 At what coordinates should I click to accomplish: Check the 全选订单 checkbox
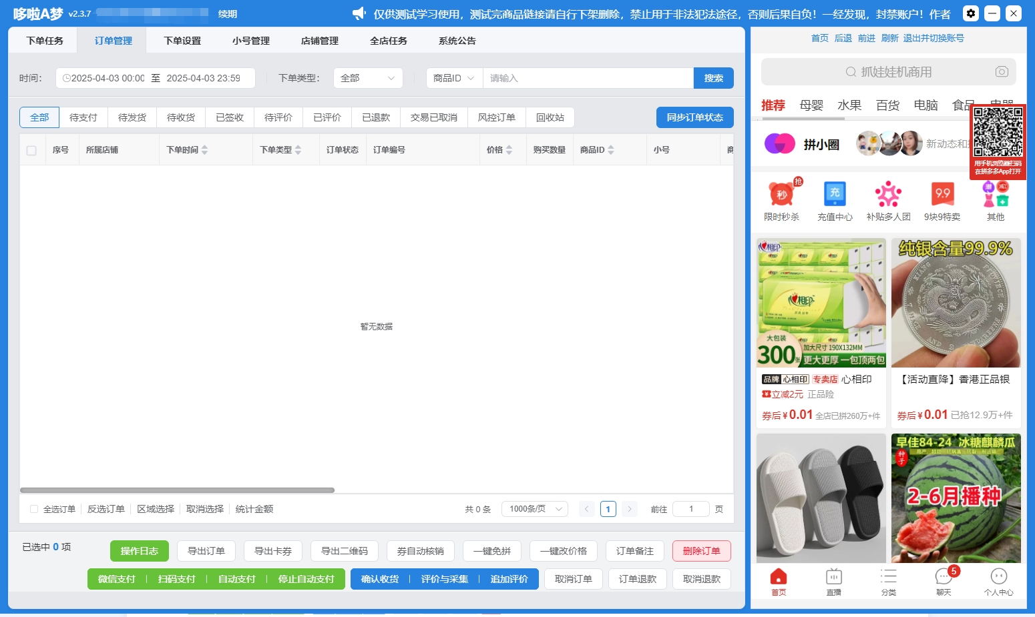tap(34, 509)
